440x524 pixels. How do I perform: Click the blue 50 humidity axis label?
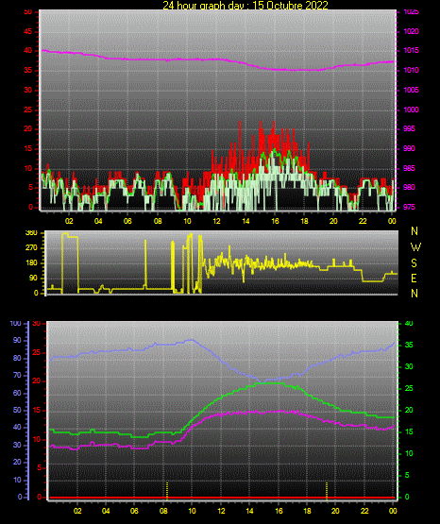[x=17, y=410]
